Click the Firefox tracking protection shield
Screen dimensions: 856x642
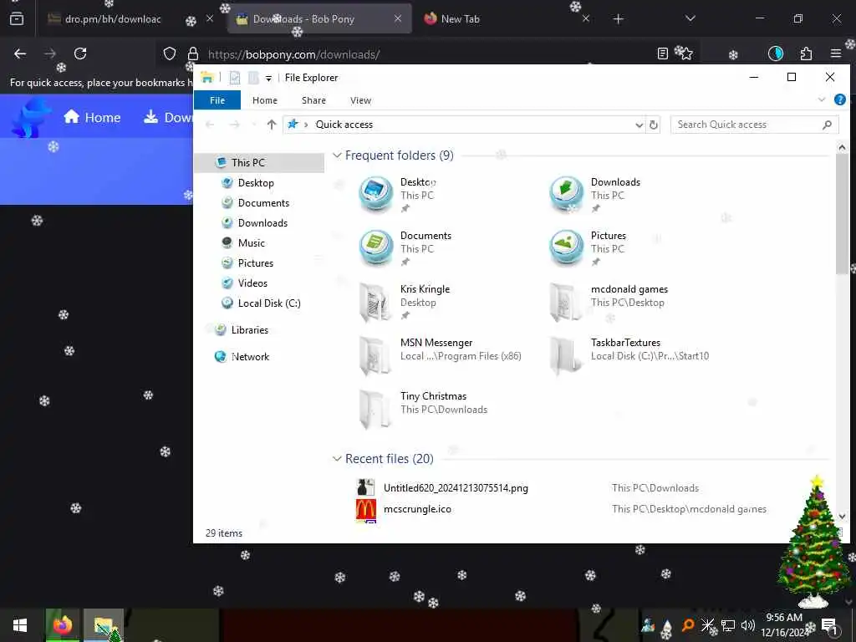point(170,53)
